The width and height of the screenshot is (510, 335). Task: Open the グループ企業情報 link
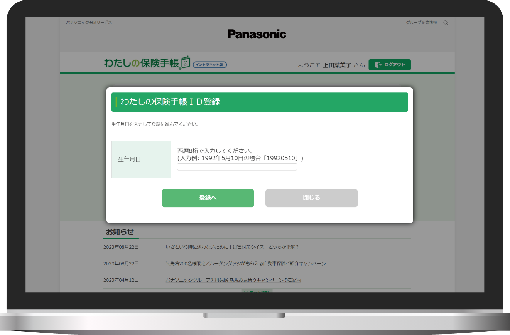(x=421, y=23)
